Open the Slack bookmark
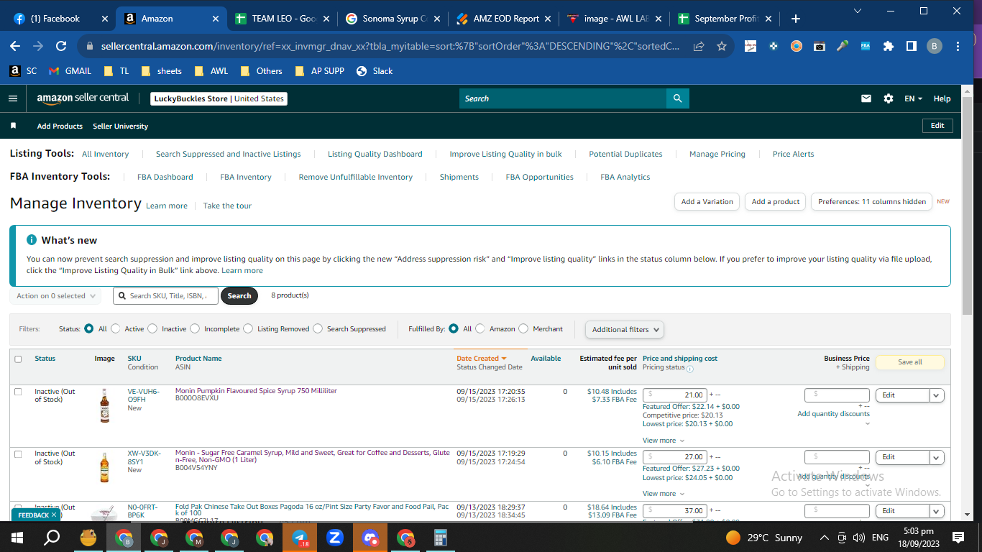The height and width of the screenshot is (552, 982). coord(375,71)
